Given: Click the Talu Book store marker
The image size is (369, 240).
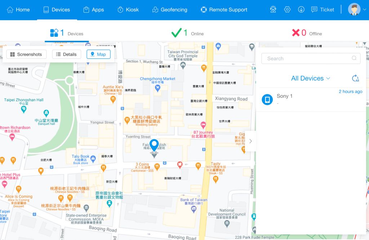Looking at the screenshot, I should click(93, 159).
